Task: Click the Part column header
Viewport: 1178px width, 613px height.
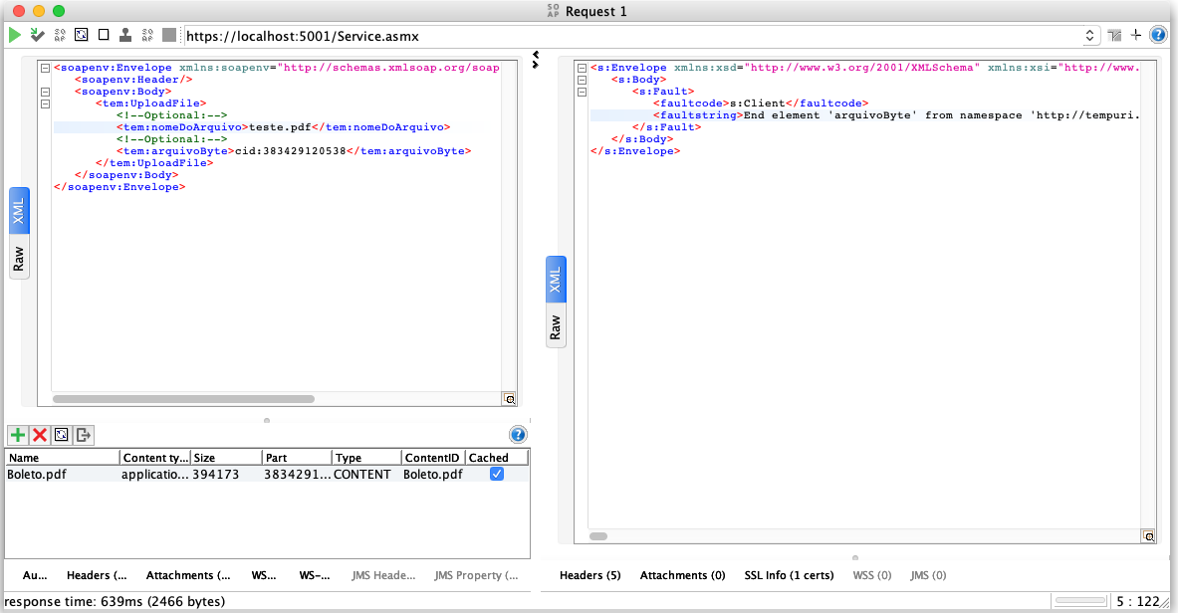Action: [x=297, y=458]
